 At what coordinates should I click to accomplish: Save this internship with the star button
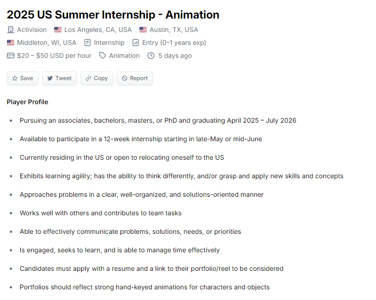pos(23,78)
